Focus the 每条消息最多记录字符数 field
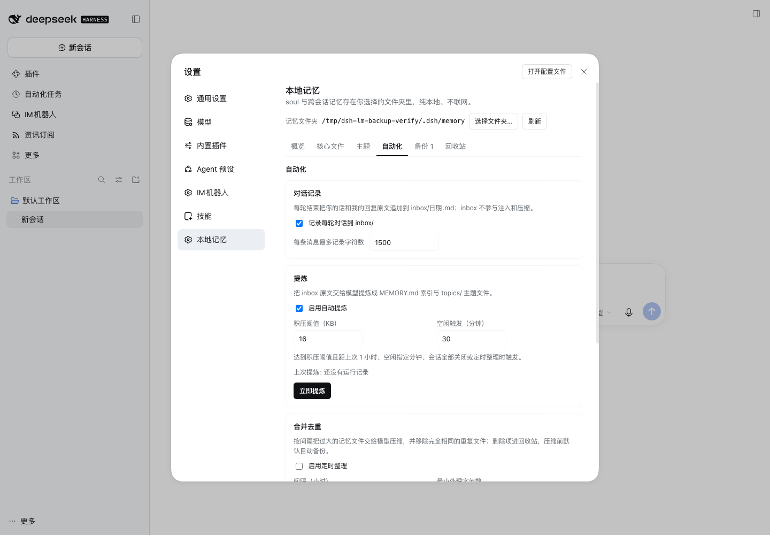770x535 pixels. [404, 242]
